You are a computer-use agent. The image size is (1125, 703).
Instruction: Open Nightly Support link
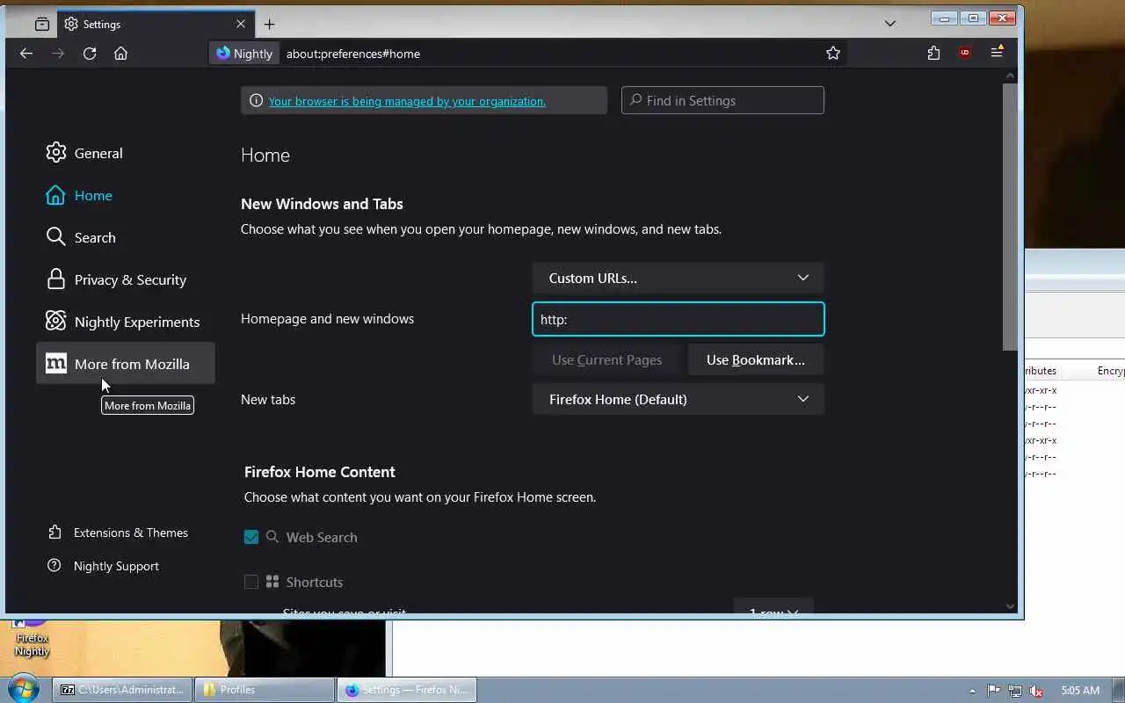point(104,566)
